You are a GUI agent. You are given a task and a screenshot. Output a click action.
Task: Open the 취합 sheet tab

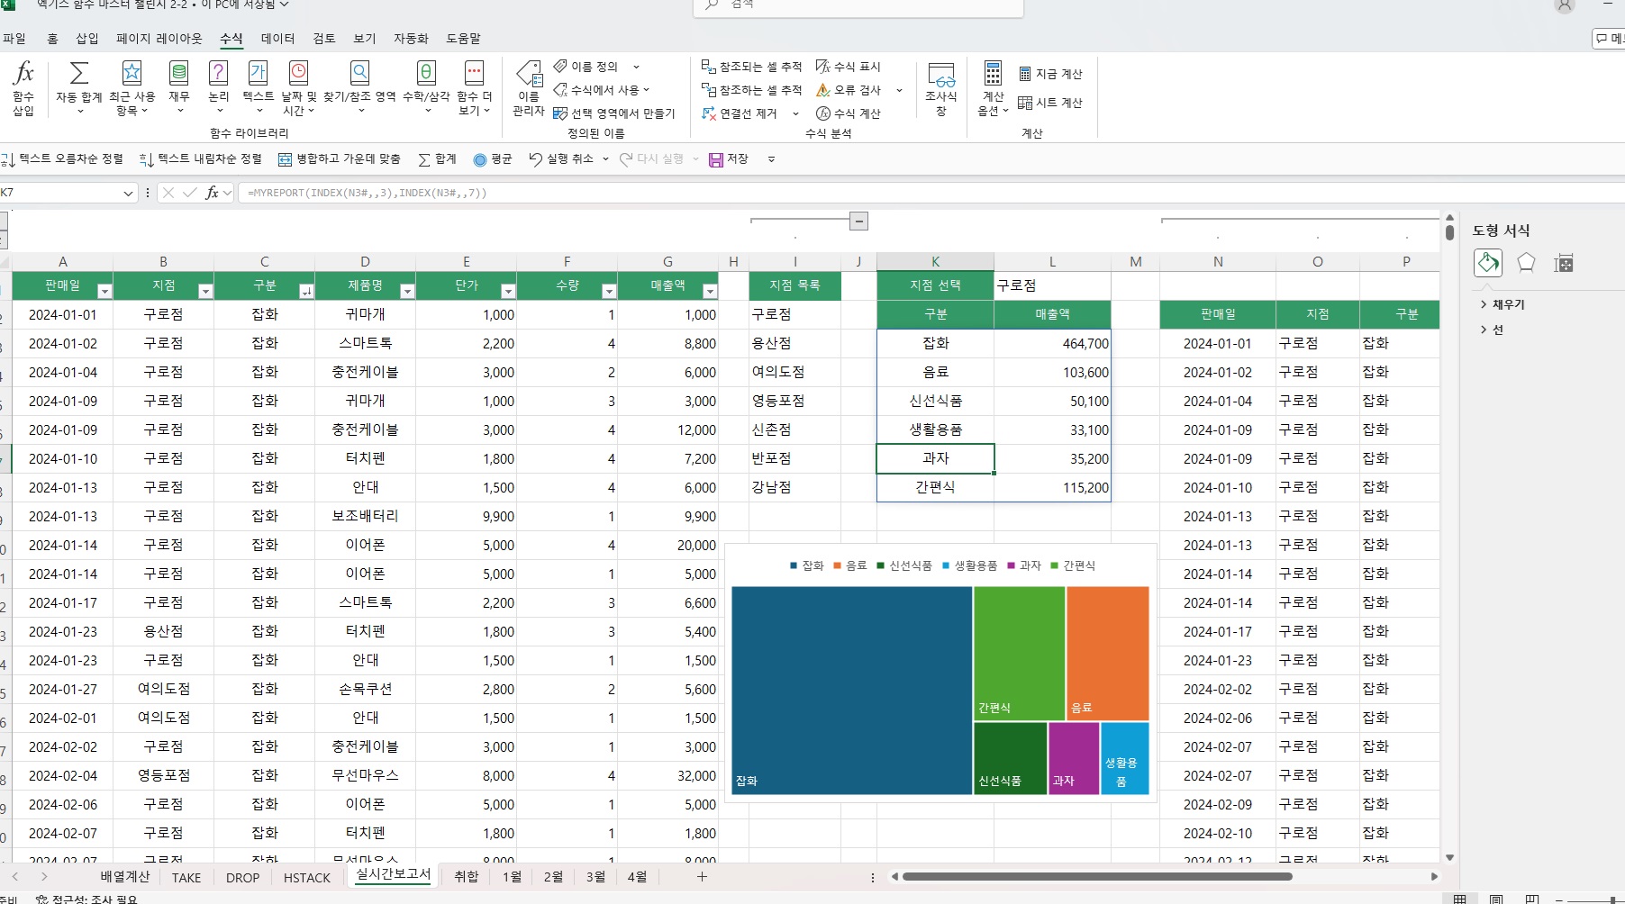click(x=466, y=877)
